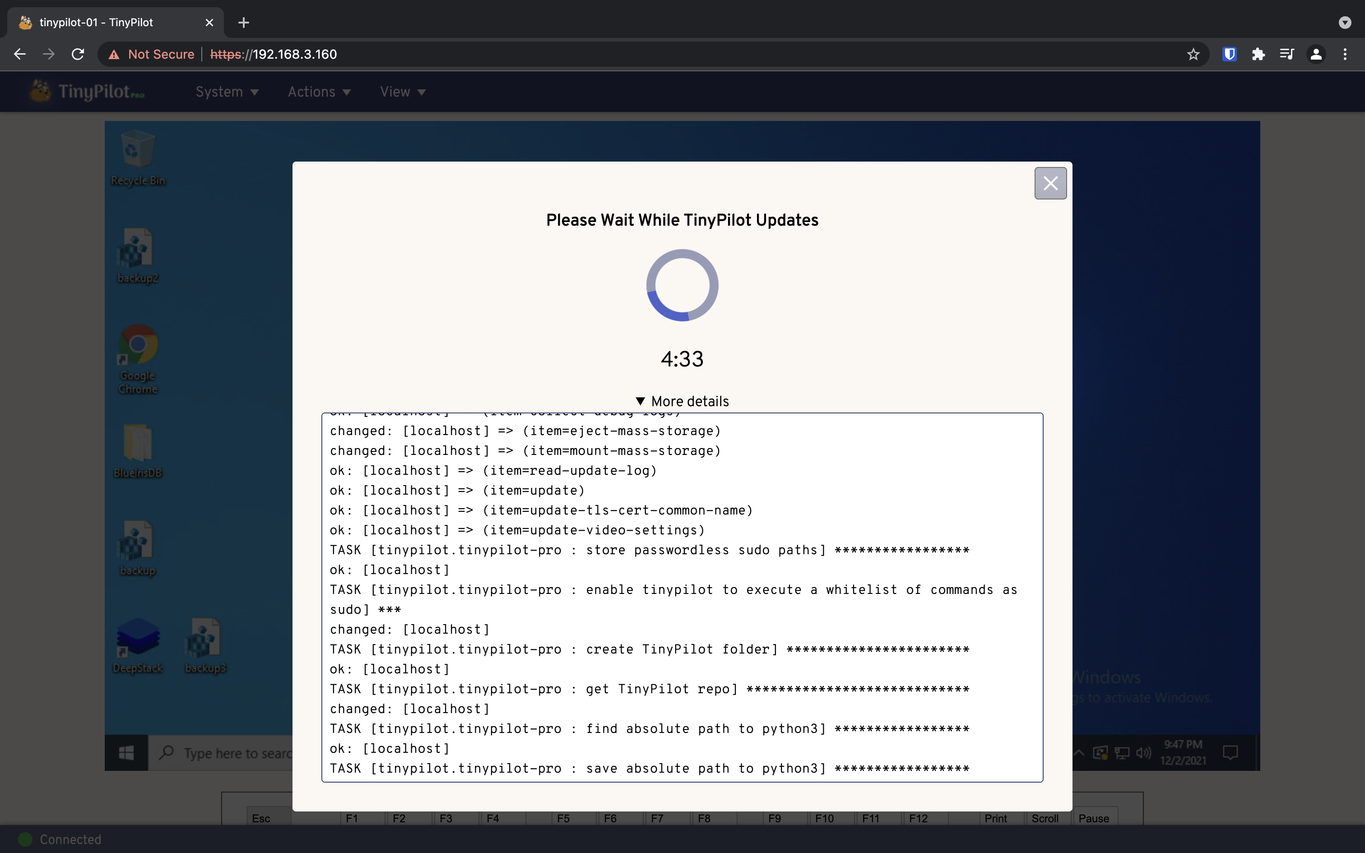Select the DeepStack desktop shortcut
Viewport: 1365px width, 853px height.
pos(138,646)
